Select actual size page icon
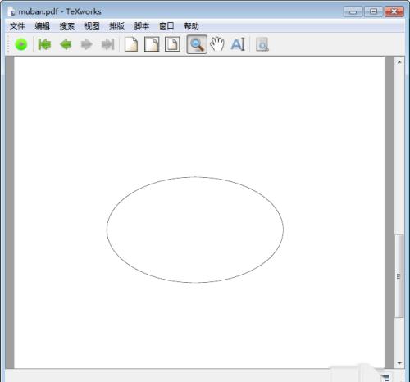The height and width of the screenshot is (382, 410). coord(131,44)
